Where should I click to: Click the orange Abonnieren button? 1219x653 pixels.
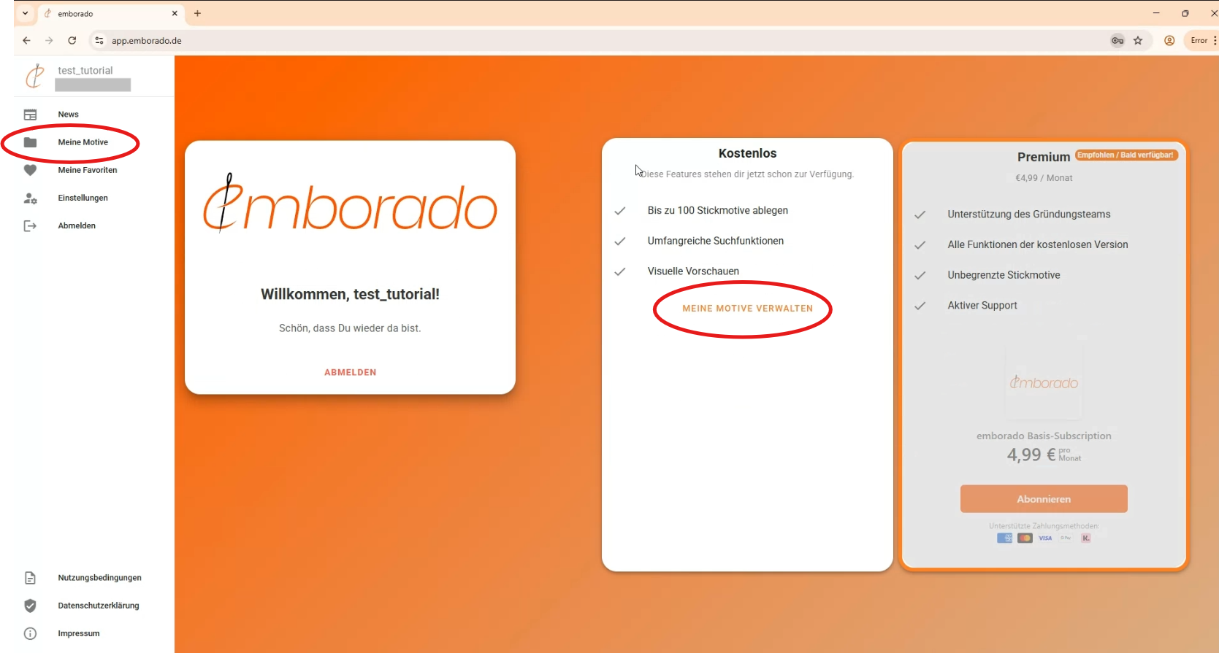(x=1043, y=499)
